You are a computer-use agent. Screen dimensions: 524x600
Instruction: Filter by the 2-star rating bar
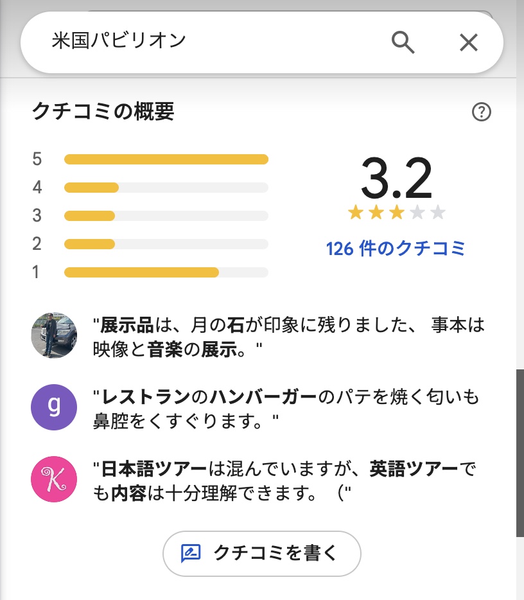coord(166,244)
